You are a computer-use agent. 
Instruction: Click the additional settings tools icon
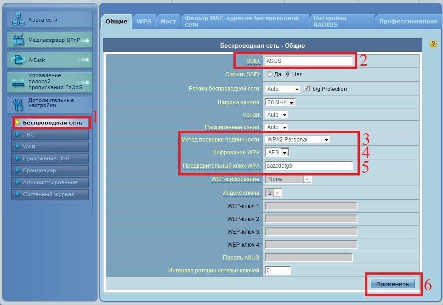coord(18,104)
